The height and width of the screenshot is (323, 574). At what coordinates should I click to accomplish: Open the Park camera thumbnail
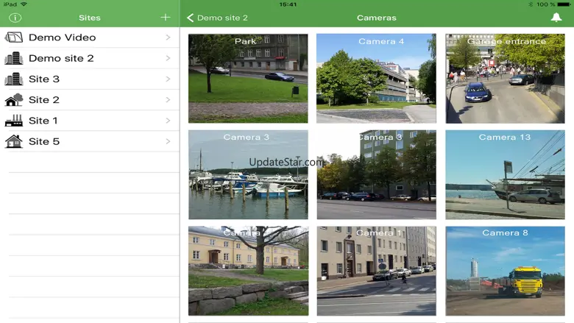tap(248, 78)
